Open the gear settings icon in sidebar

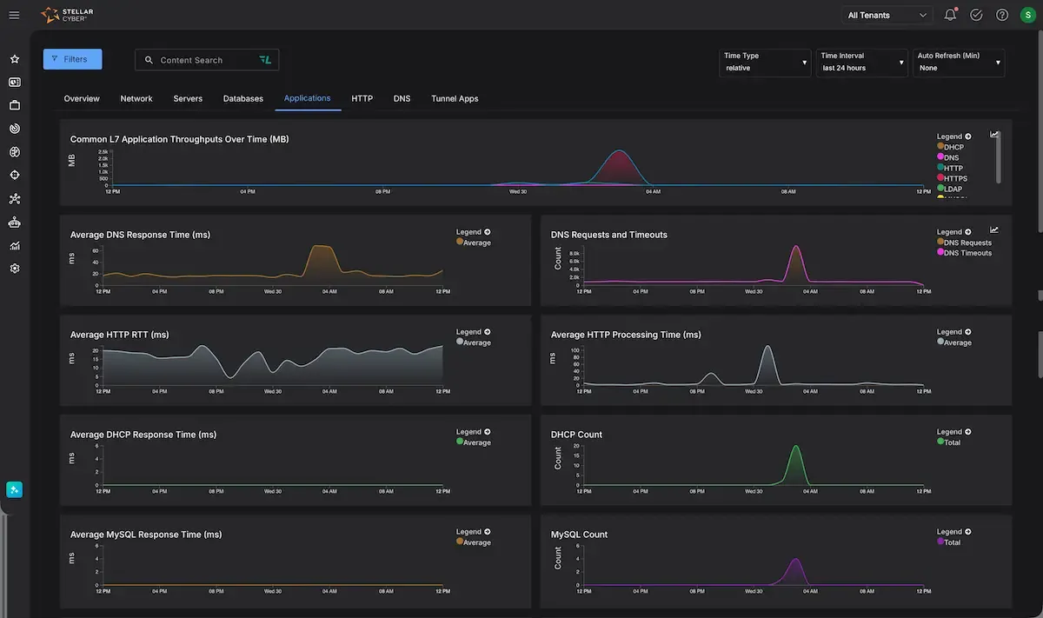tap(15, 269)
